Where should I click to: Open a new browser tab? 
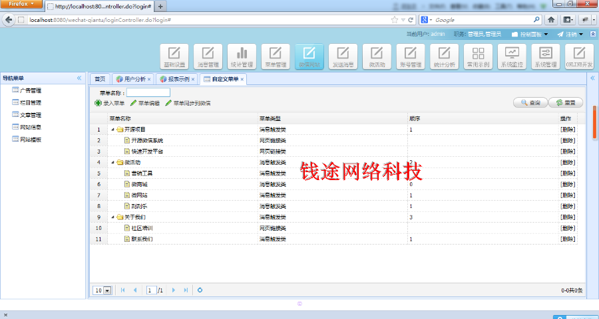point(160,7)
